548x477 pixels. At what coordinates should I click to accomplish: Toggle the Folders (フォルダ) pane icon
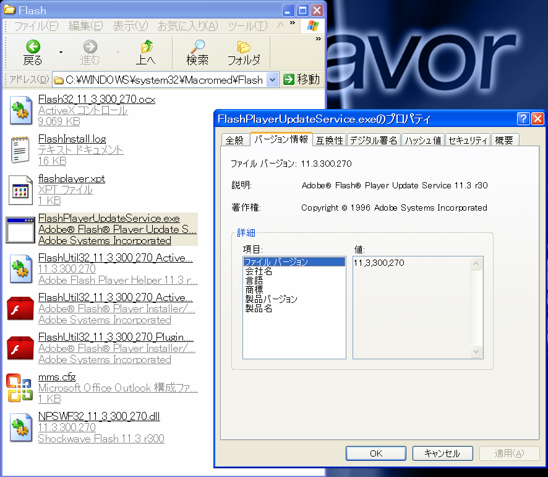tap(244, 47)
